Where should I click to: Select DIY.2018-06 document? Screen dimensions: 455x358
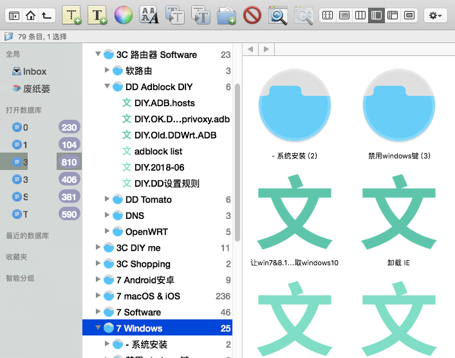[x=153, y=167]
